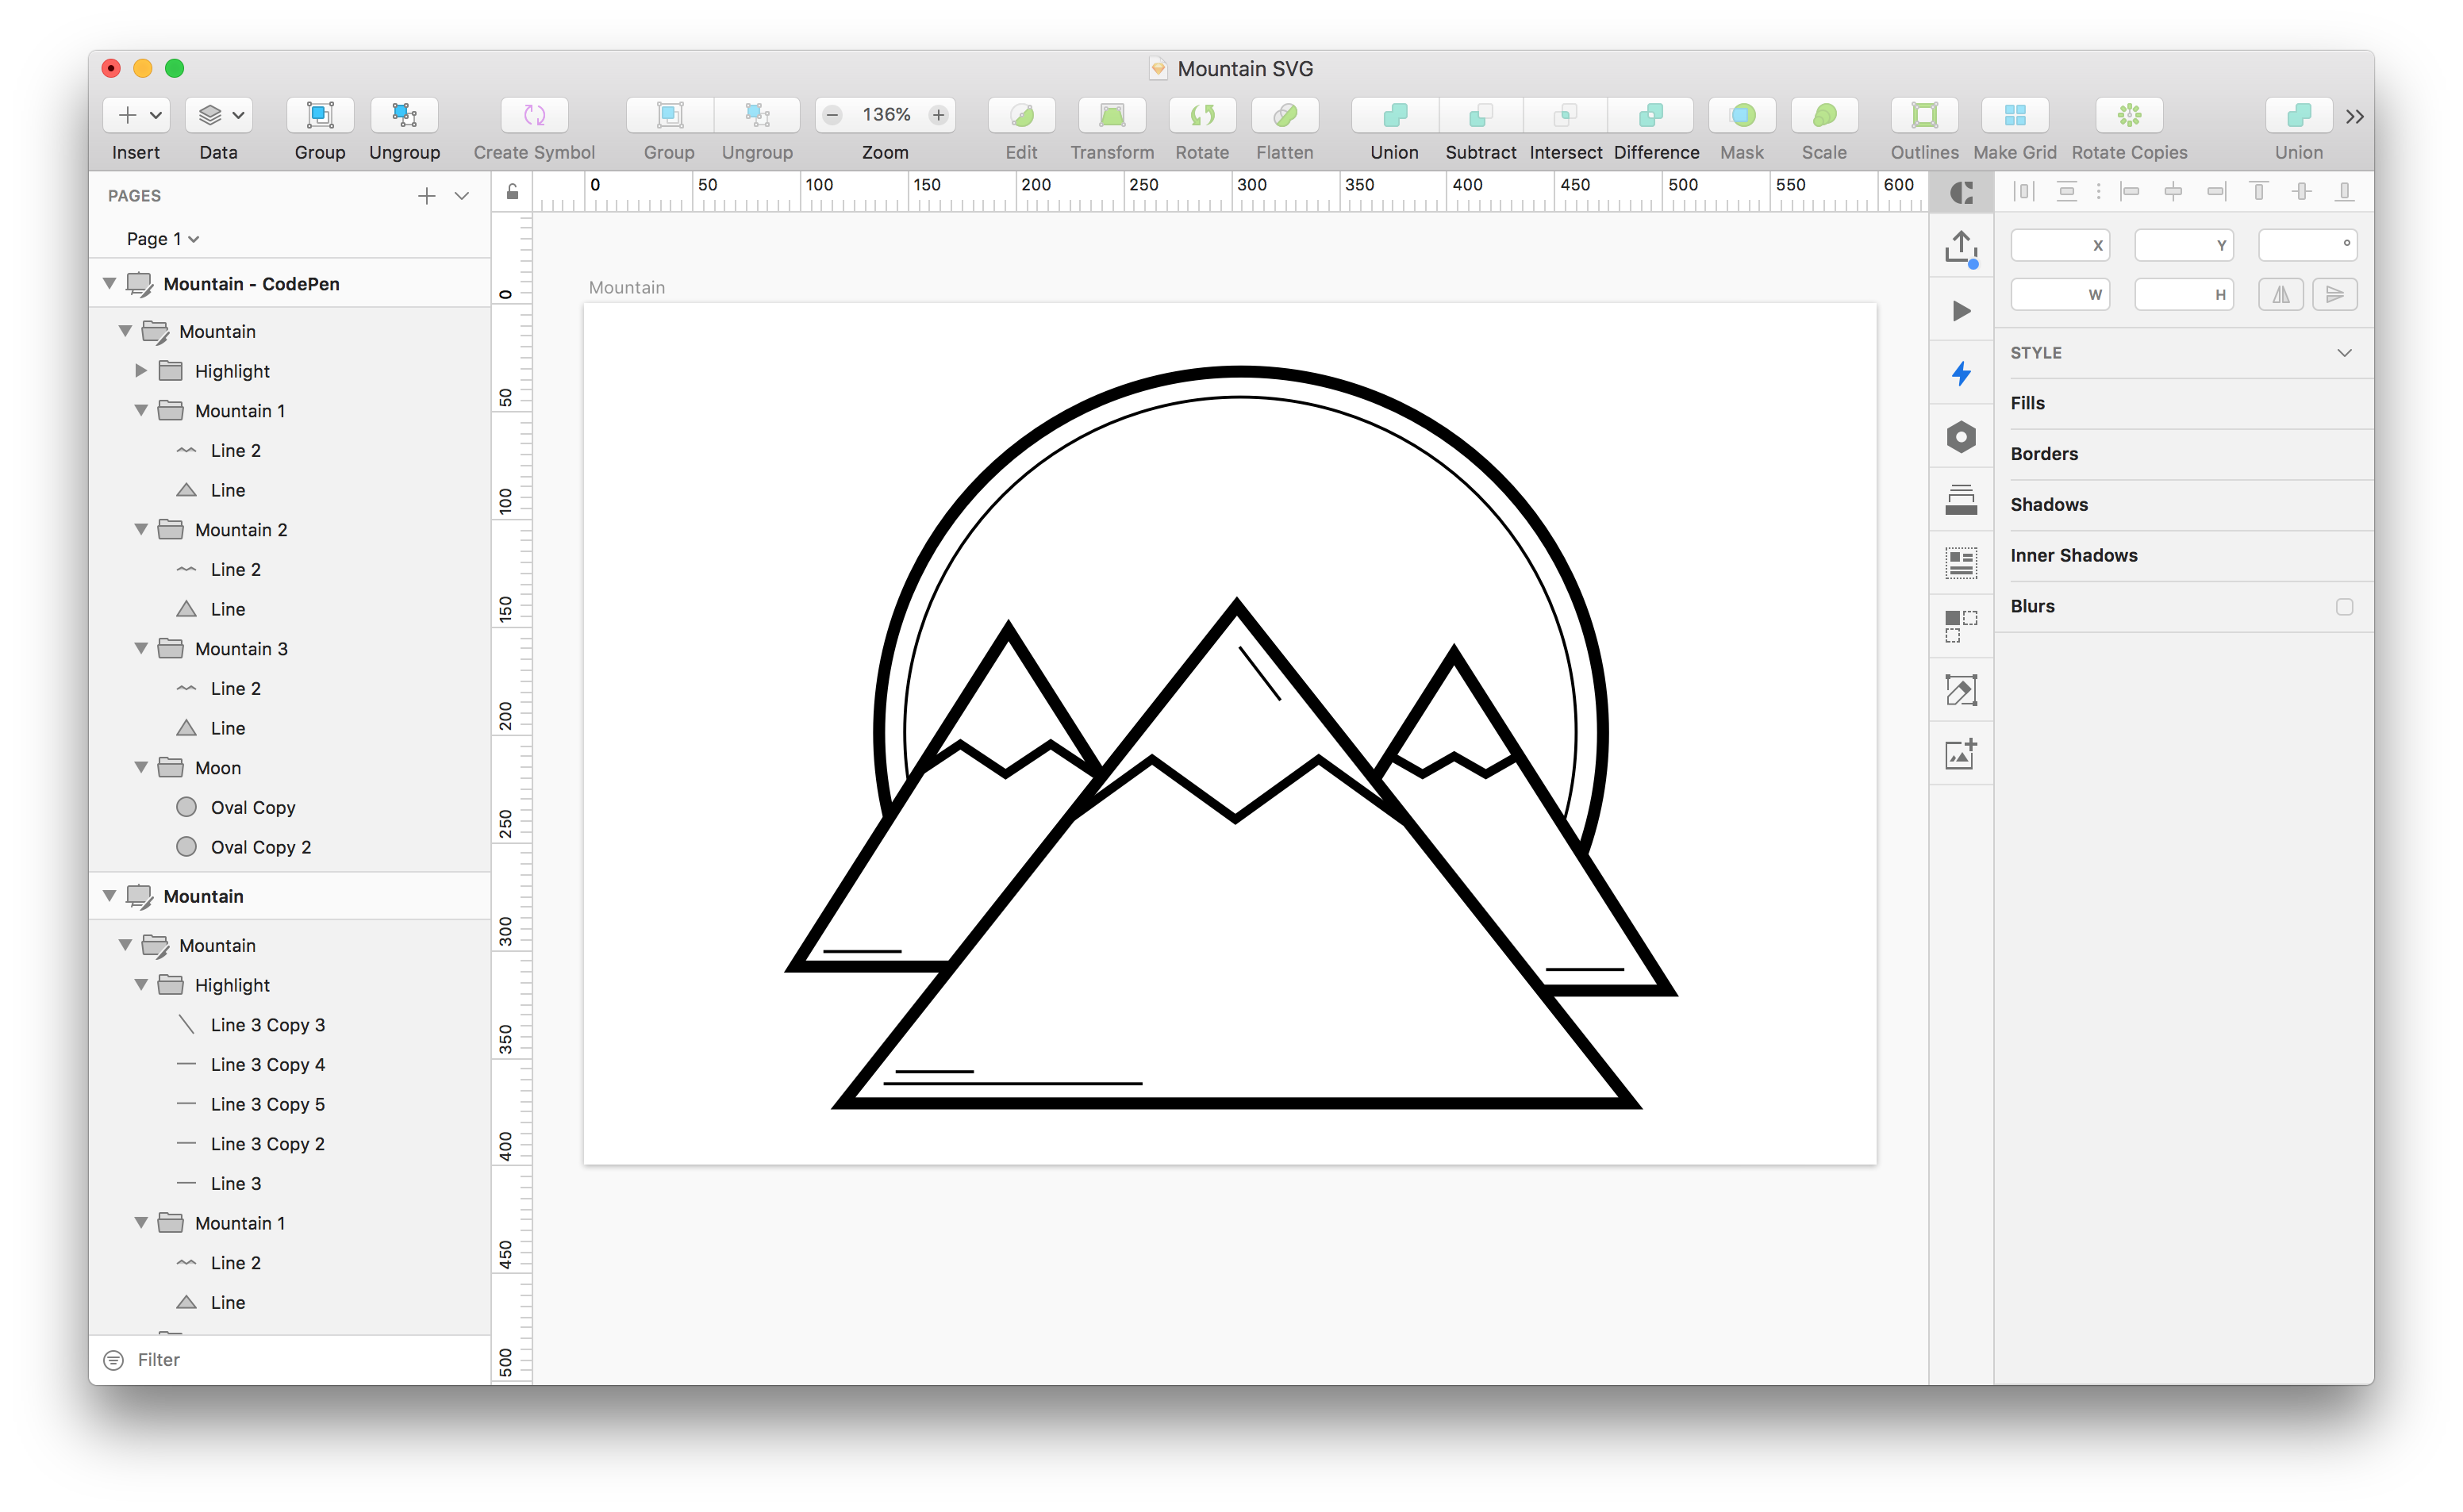Collapse the STYLE section chevron

(2345, 352)
